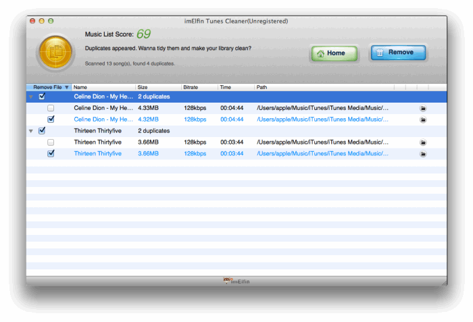Minimize window with yellow button
Viewport: 473px width, 322px height.
point(42,21)
